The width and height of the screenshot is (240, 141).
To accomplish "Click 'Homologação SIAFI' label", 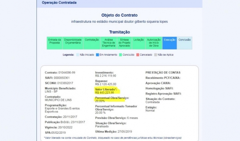I will click(x=159, y=88).
